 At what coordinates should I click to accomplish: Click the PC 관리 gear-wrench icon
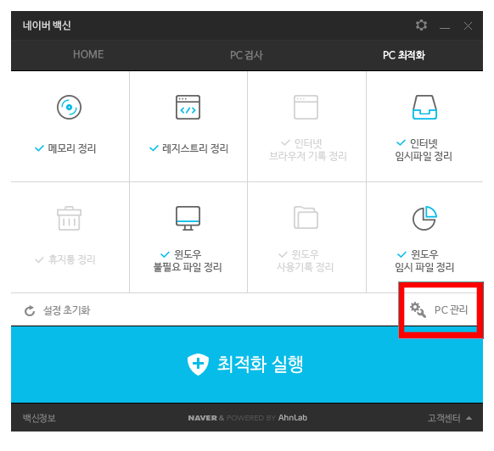(x=418, y=309)
